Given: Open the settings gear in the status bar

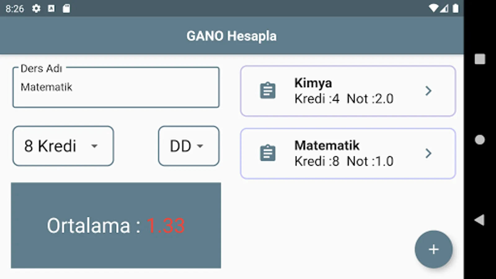Looking at the screenshot, I should click(36, 8).
